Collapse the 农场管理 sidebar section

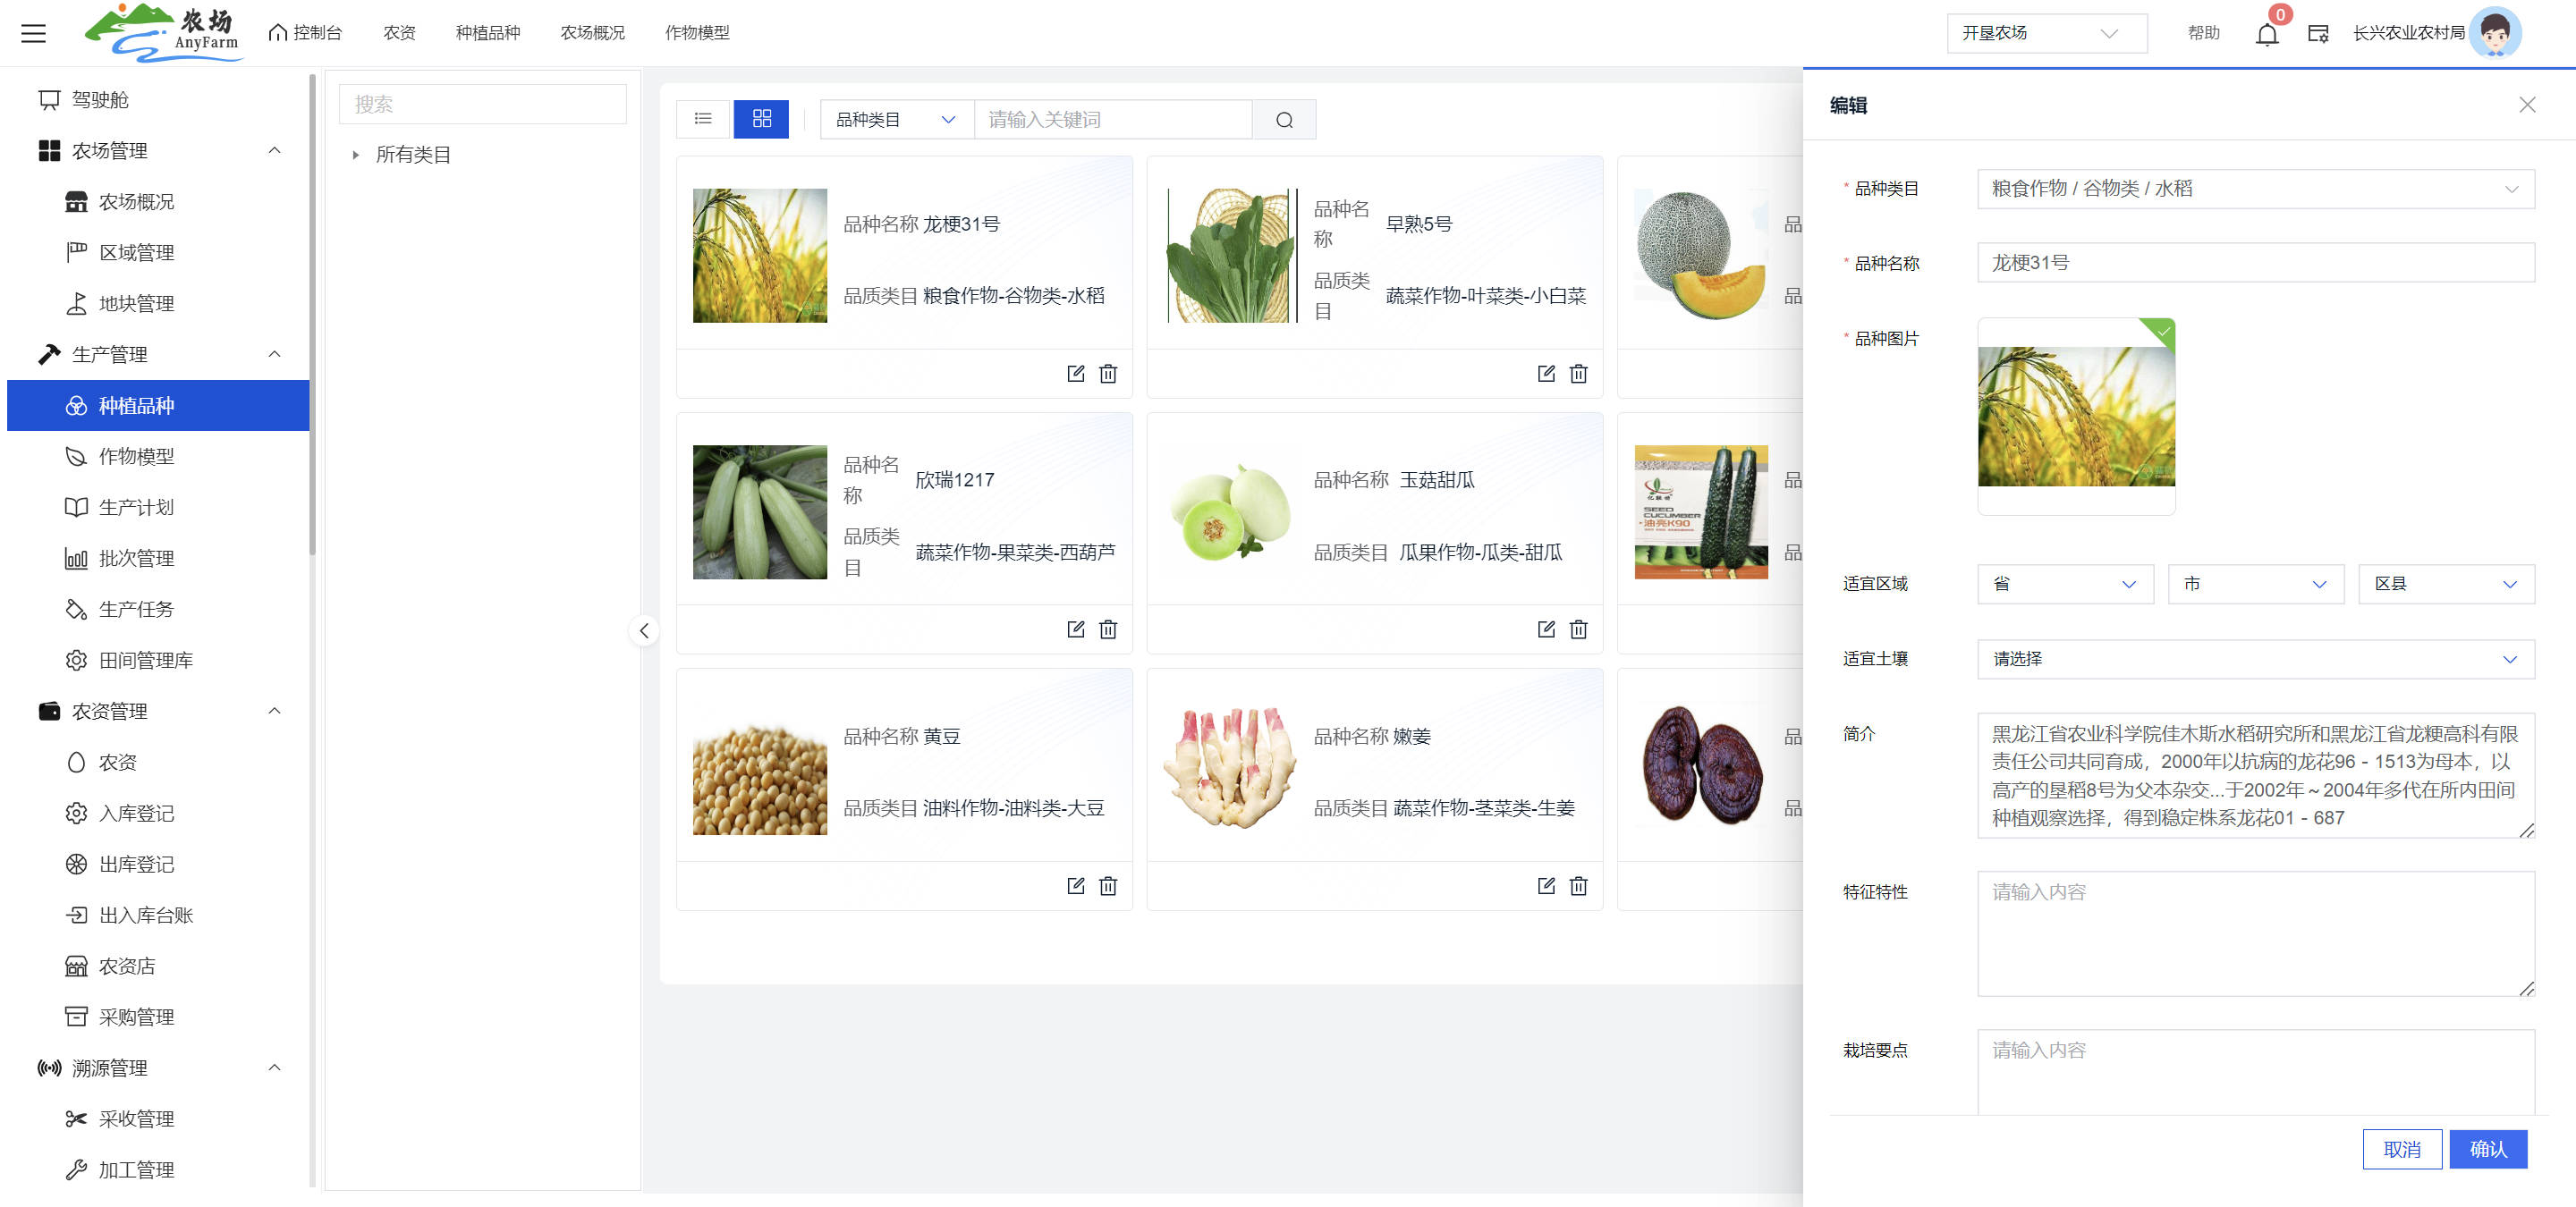(274, 151)
